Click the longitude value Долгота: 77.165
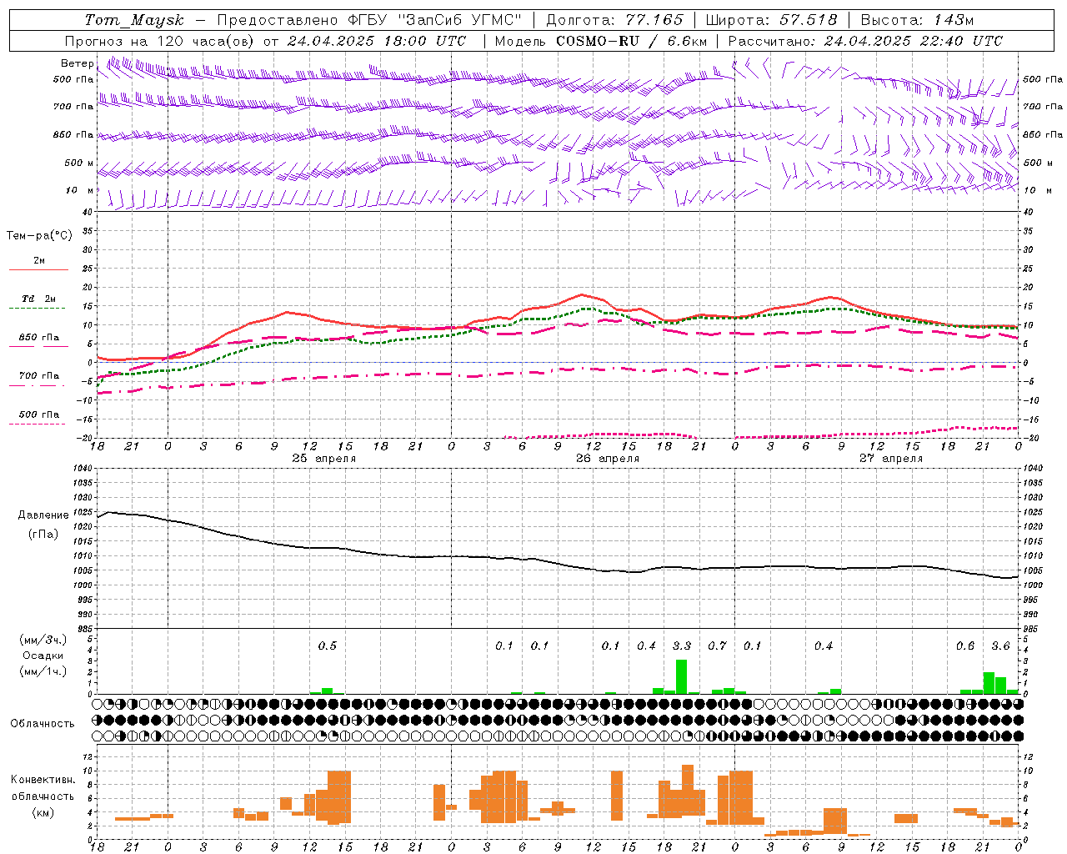Viewport: 1067px width, 854px height. click(614, 20)
